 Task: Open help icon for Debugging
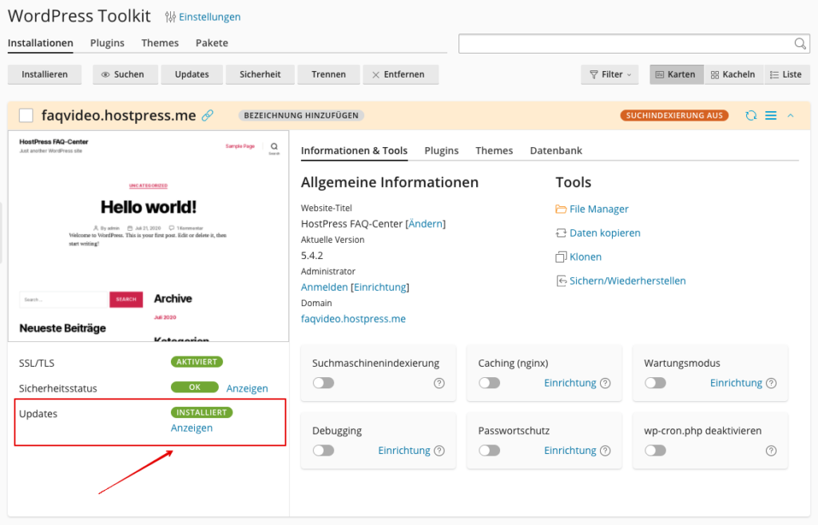(x=439, y=451)
